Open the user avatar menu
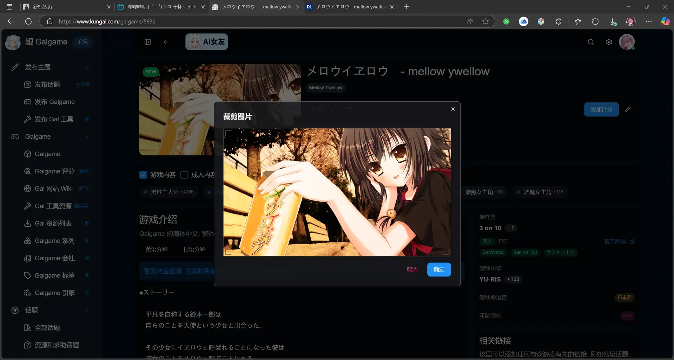 [x=627, y=42]
